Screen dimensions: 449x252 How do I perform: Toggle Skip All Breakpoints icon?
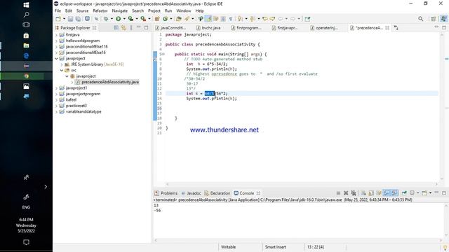97,19
